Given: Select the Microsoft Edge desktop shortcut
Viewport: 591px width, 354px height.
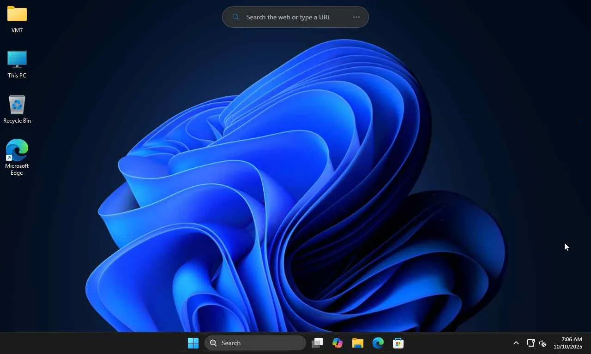Looking at the screenshot, I should point(17,157).
